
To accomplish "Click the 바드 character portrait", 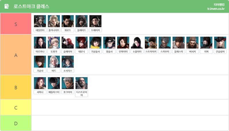I will [54, 62].
